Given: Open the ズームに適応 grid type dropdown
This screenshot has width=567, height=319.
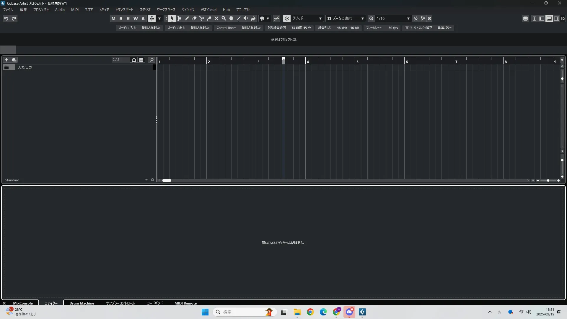Looking at the screenshot, I should 346,19.
